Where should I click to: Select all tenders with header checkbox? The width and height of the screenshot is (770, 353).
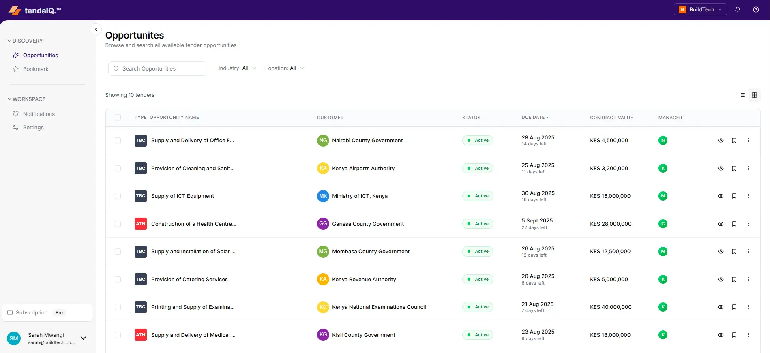[x=118, y=118]
